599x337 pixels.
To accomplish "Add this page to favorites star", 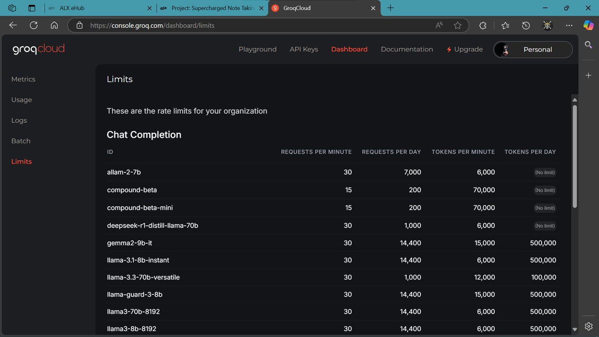I will coord(458,25).
